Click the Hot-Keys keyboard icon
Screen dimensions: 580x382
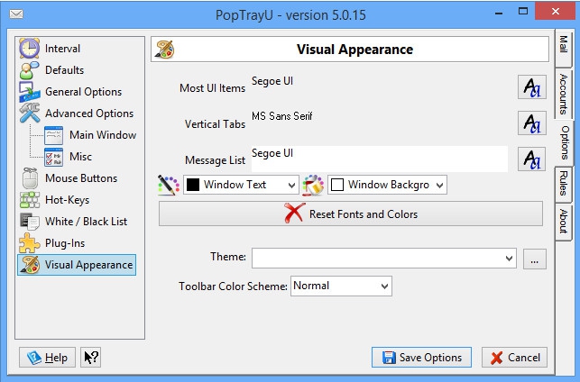(30, 200)
